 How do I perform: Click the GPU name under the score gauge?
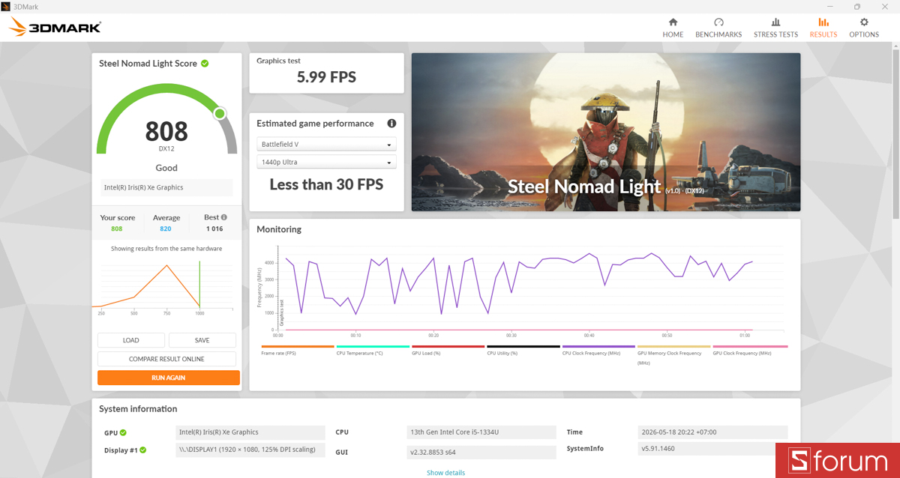click(167, 187)
